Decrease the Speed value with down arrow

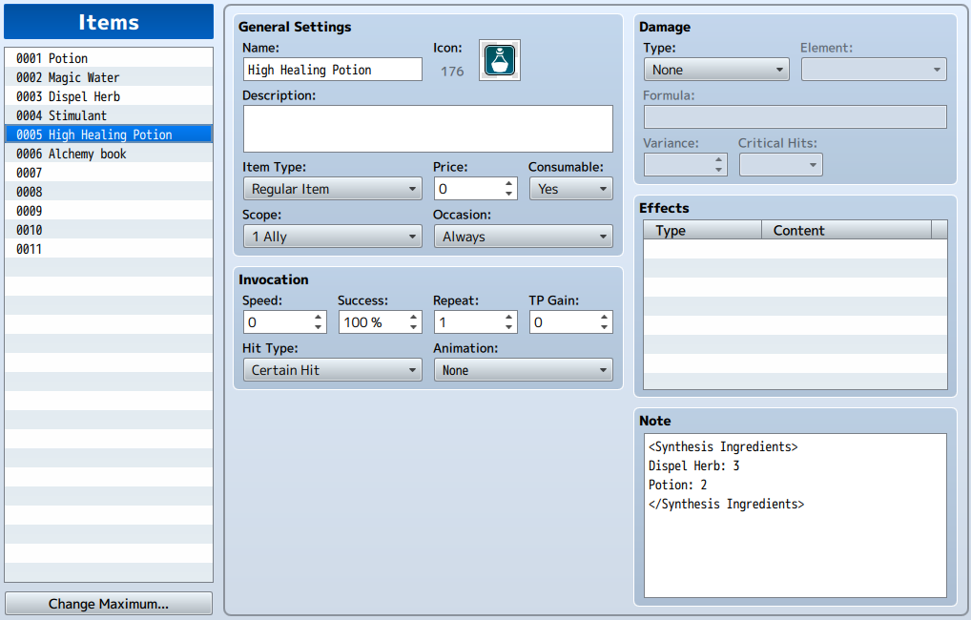pyautogui.click(x=318, y=327)
